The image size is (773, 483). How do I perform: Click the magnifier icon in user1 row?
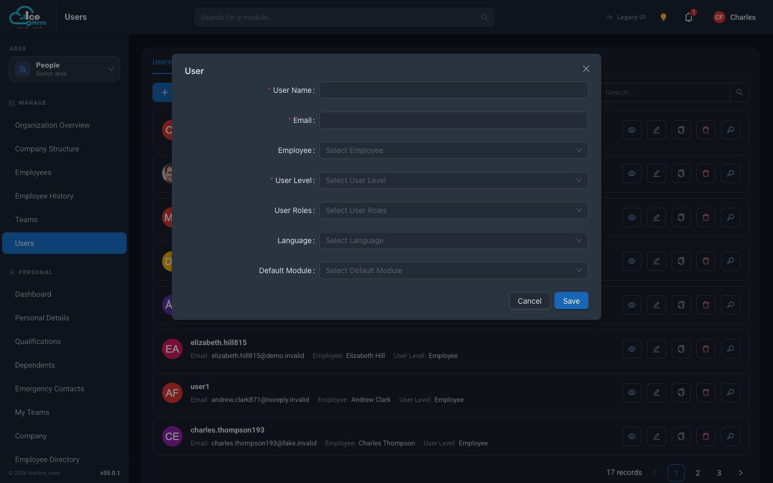731,392
